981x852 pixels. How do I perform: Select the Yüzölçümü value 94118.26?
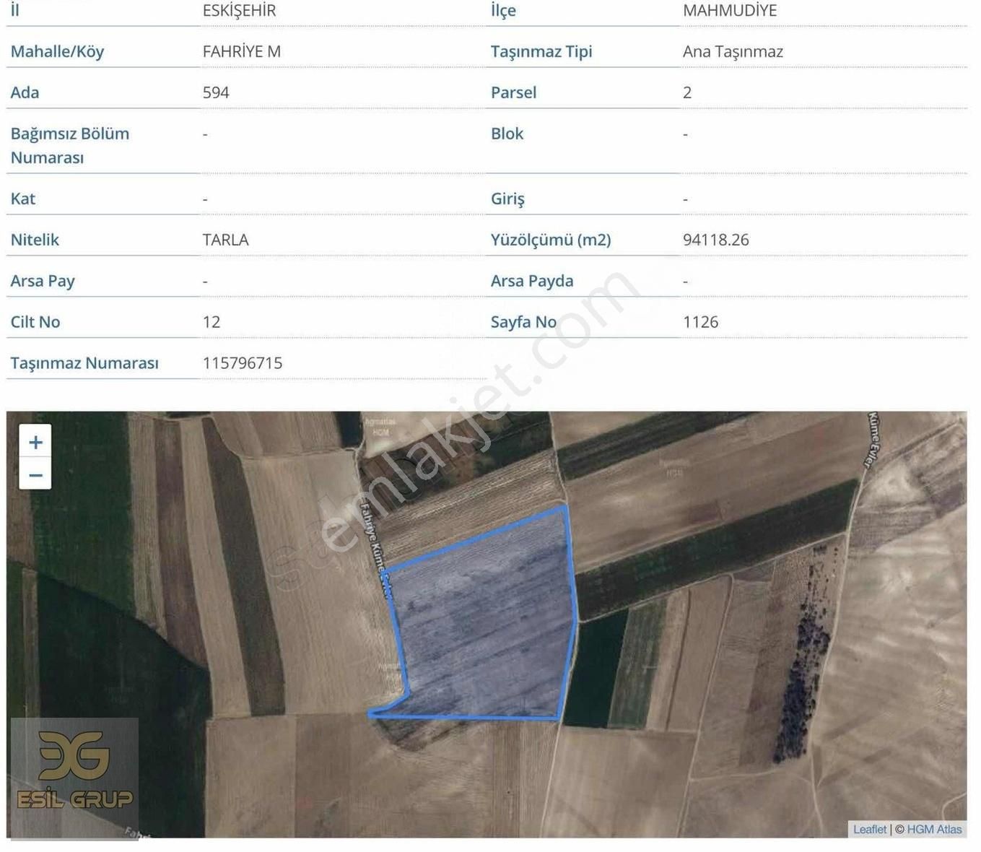click(x=715, y=240)
